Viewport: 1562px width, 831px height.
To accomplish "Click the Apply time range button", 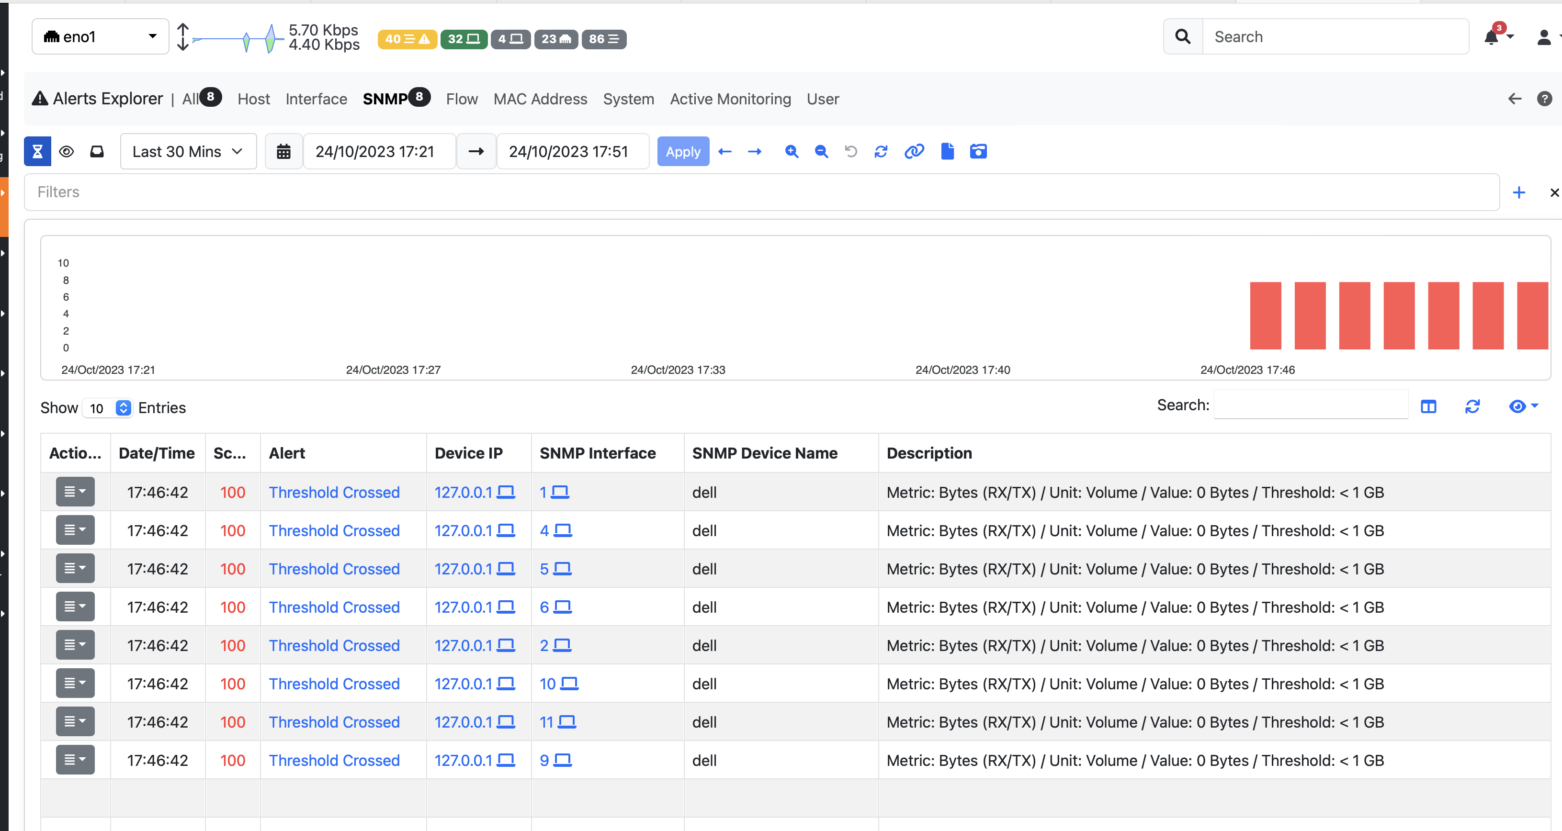I will [683, 152].
